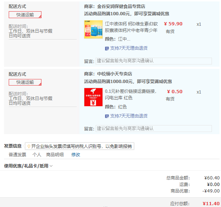Click 应付总额 value ¥11.40
The width and height of the screenshot is (221, 207).
(211, 203)
